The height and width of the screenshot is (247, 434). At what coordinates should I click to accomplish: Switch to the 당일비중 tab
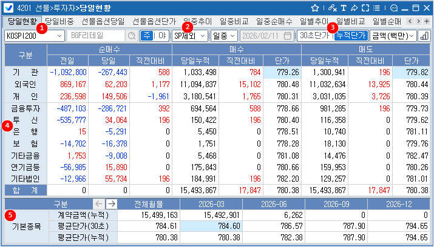coord(59,21)
